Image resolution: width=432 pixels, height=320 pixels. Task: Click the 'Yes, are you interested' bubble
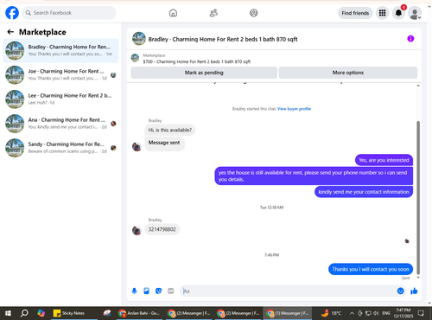pos(384,160)
